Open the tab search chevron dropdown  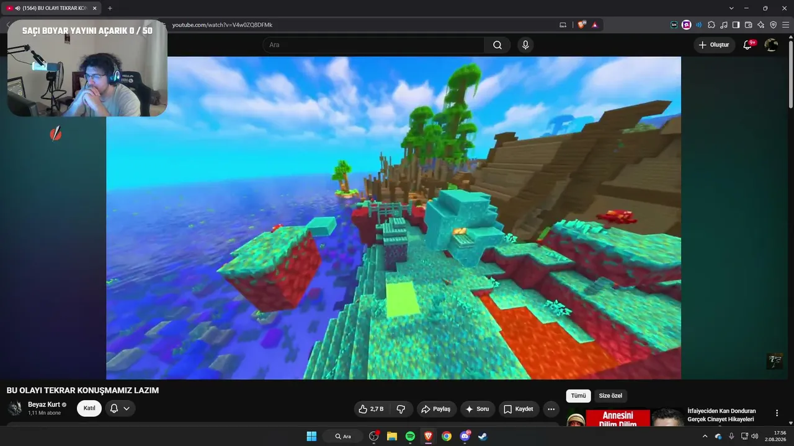click(731, 8)
